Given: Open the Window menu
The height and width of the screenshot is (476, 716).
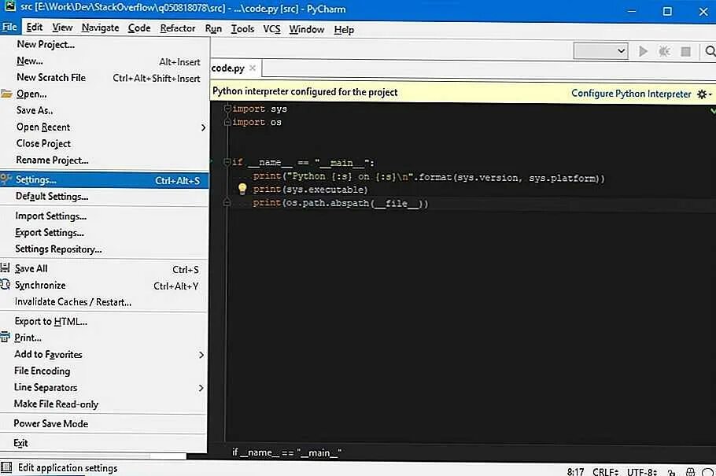Looking at the screenshot, I should coord(306,29).
